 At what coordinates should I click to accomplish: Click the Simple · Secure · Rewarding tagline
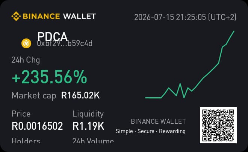pos(151,131)
